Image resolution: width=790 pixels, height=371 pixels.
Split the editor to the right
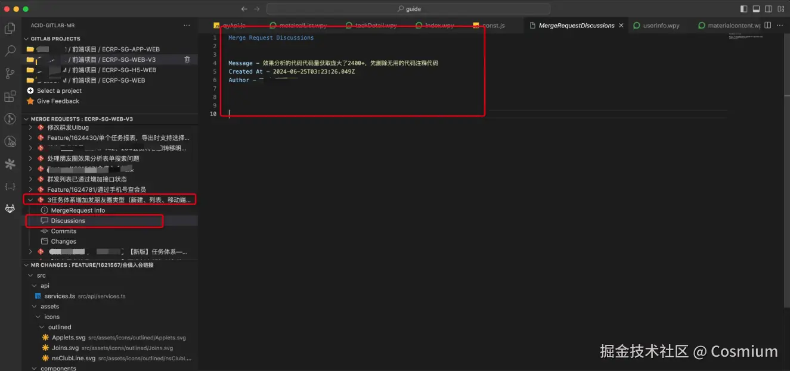click(x=768, y=26)
